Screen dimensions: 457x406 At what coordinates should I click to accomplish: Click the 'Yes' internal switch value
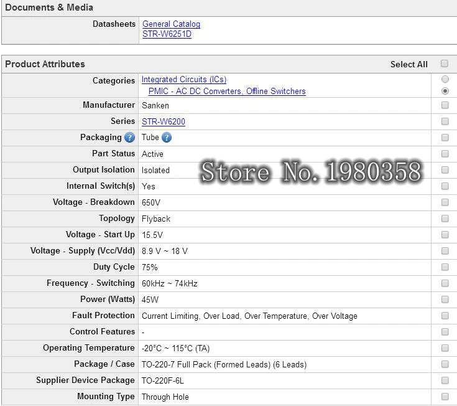point(149,187)
